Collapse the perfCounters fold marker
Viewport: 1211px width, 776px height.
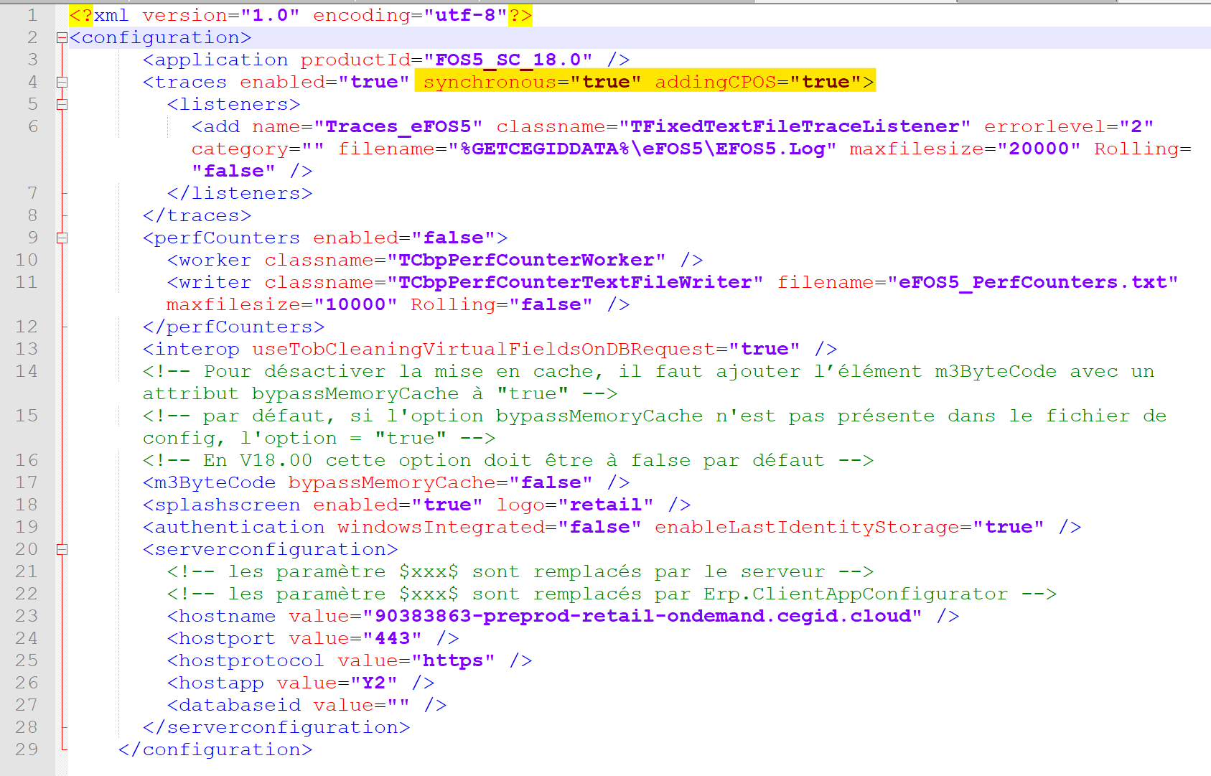(61, 237)
